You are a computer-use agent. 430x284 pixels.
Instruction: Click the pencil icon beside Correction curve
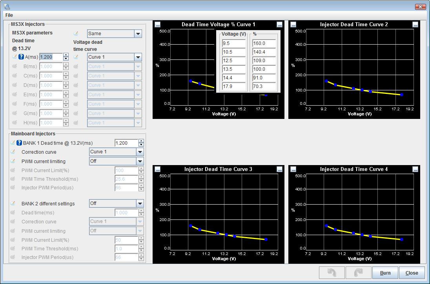coord(13,152)
